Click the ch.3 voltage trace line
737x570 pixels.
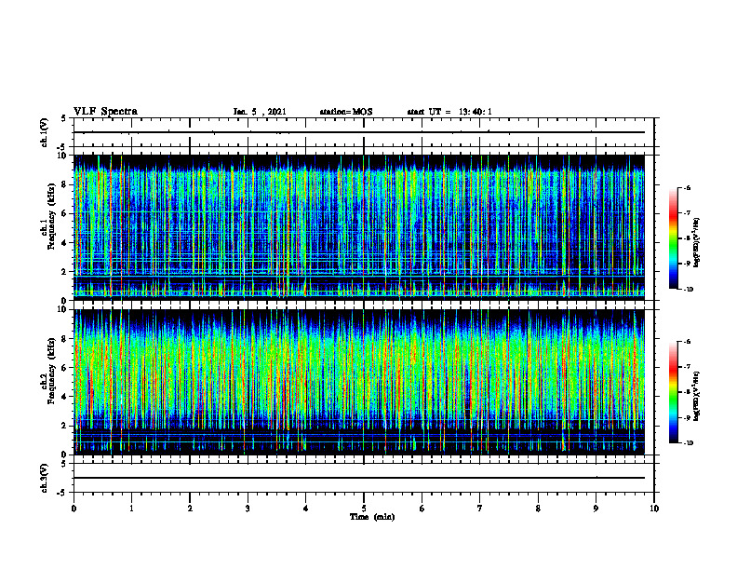pyautogui.click(x=359, y=478)
